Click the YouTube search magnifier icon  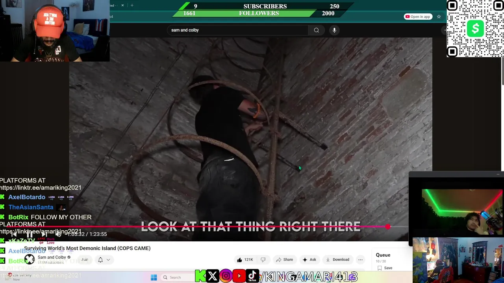point(316,30)
